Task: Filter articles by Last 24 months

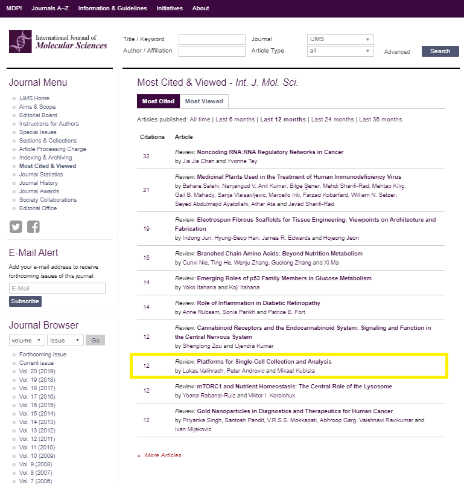Action: (332, 120)
